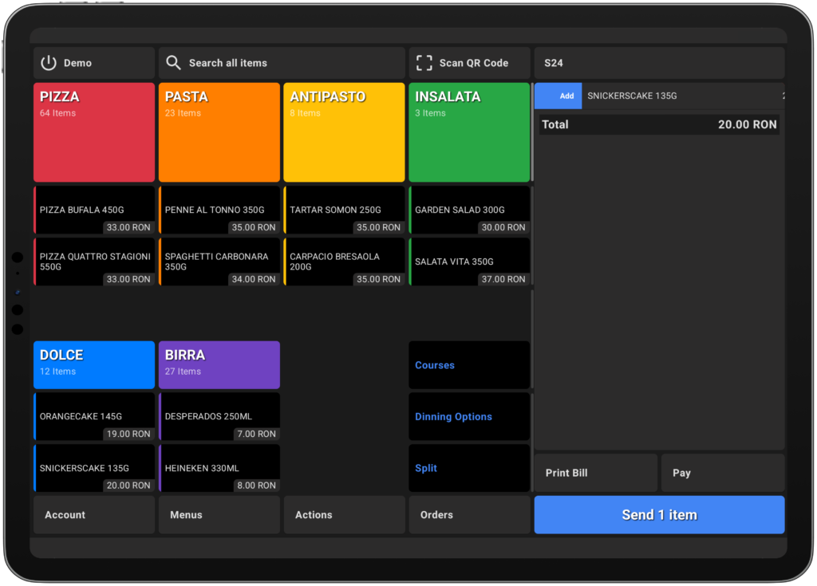Add Penne Al Tonno 350G
Viewport: 817px width, 586px height.
pyautogui.click(x=219, y=210)
